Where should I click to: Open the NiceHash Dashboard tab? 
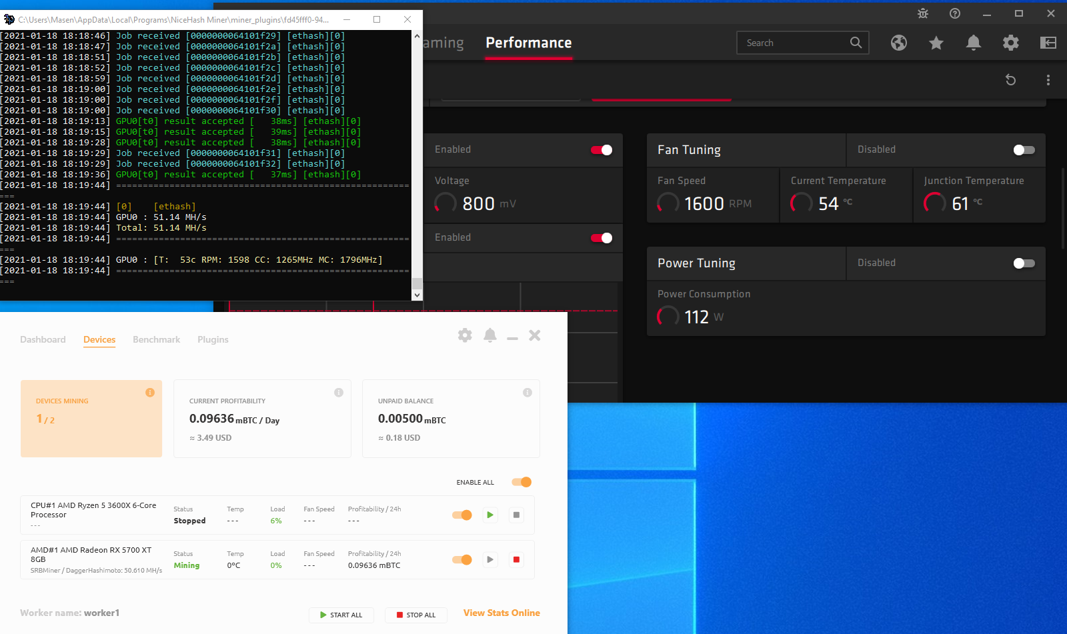click(x=43, y=339)
